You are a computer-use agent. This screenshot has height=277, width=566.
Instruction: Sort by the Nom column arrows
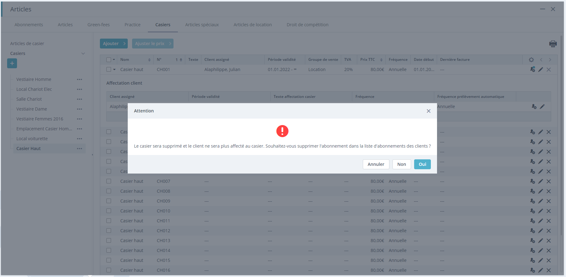pyautogui.click(x=149, y=60)
